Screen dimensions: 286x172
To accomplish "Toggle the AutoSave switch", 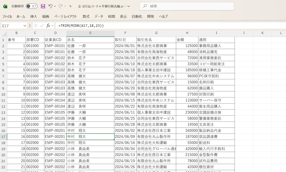I will coord(32,6).
